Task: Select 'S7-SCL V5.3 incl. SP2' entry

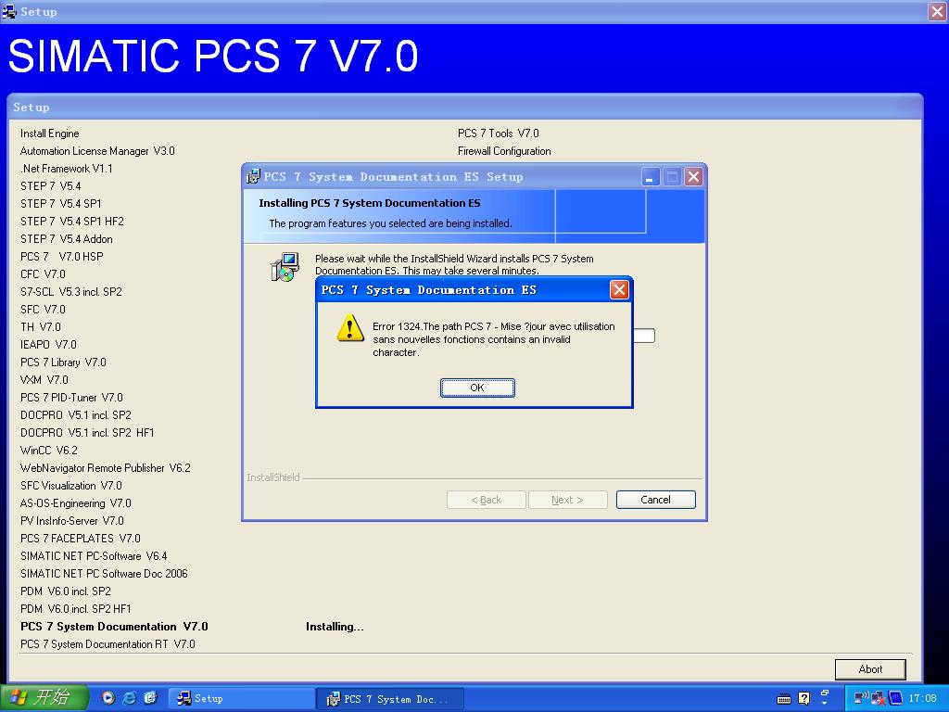Action: coord(71,291)
